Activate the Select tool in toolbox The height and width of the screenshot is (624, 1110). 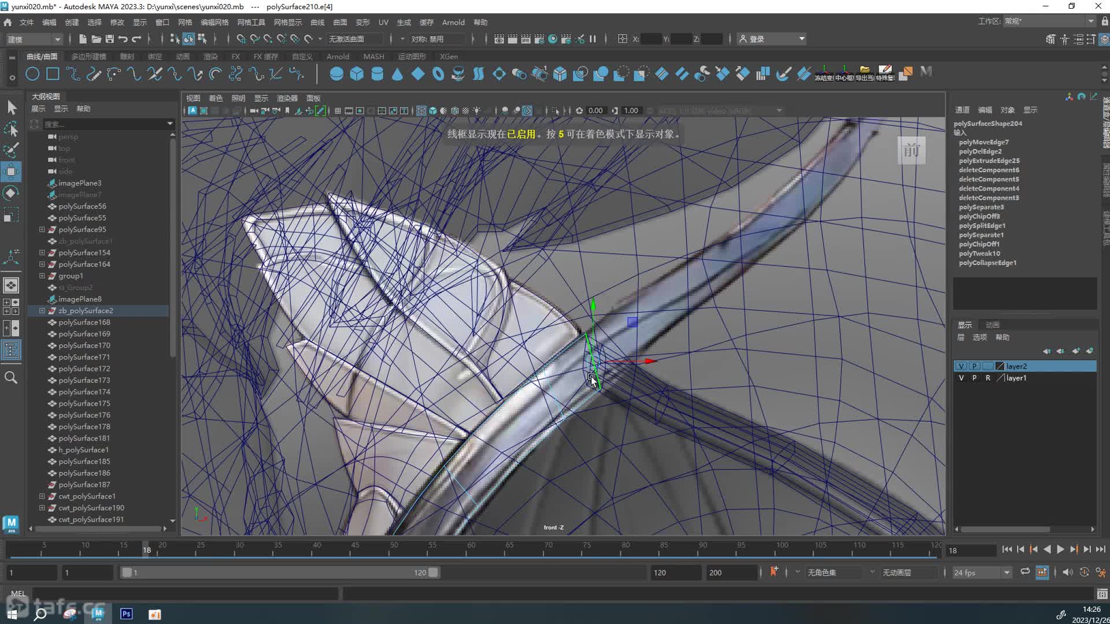(12, 107)
